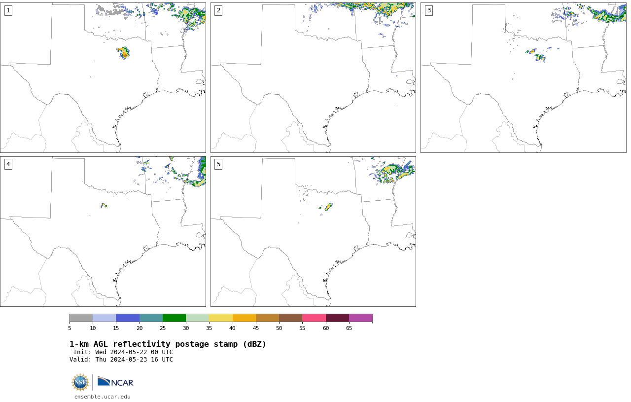
Task: Click the colorbar tick label 65
Action: [x=349, y=328]
